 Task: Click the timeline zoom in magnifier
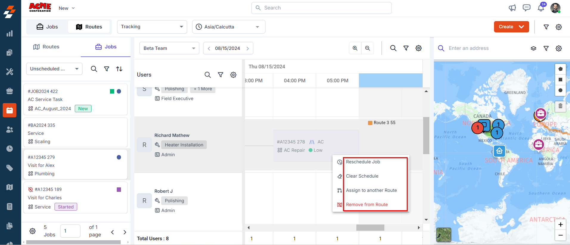[x=355, y=48]
